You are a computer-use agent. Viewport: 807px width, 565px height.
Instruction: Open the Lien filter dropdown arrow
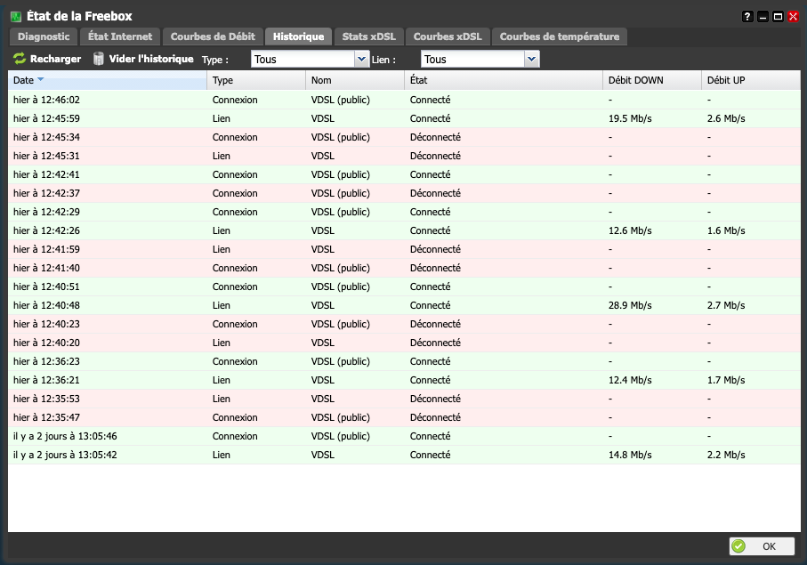(532, 60)
